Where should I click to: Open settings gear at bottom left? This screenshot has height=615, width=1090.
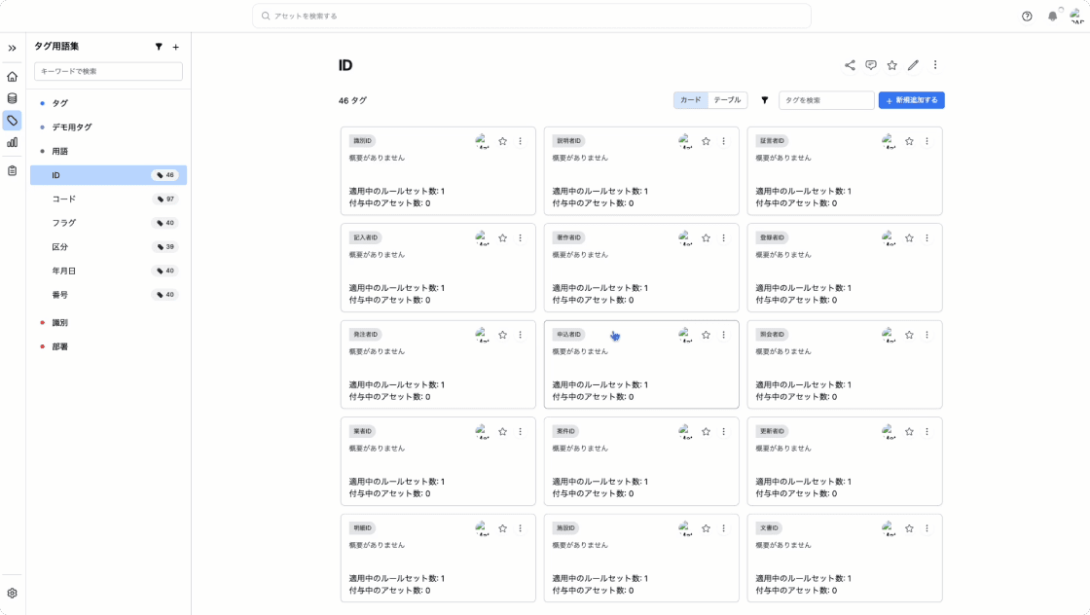[12, 593]
